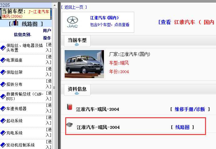Screen dimensions: 216x149
Task: Open 进入 link for 数据传输总线 CAN-BUS
Action: [49, 96]
